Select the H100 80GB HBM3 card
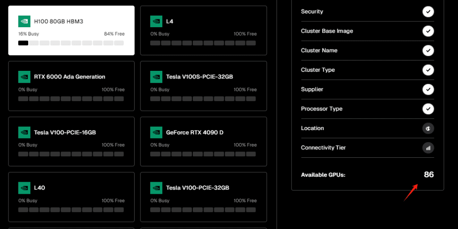458x229 pixels. pos(71,30)
